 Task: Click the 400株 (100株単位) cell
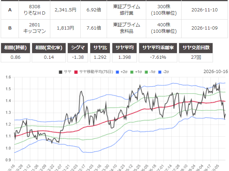tap(164, 28)
